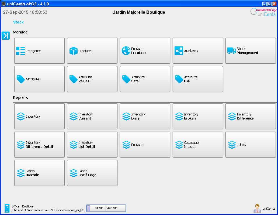Click the office - Boutique status text
The width and height of the screenshot is (278, 215).
point(23,206)
